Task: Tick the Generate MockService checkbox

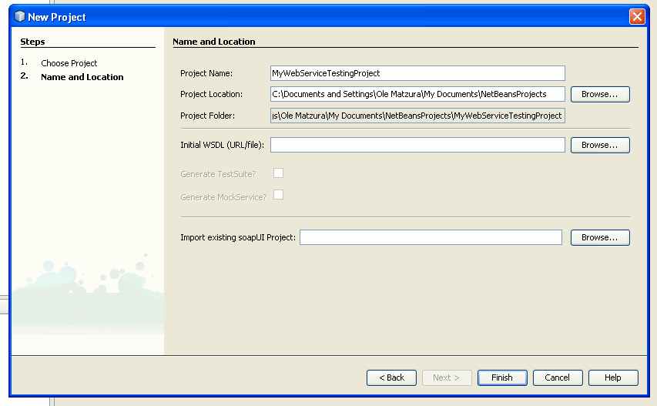Action: tap(278, 195)
